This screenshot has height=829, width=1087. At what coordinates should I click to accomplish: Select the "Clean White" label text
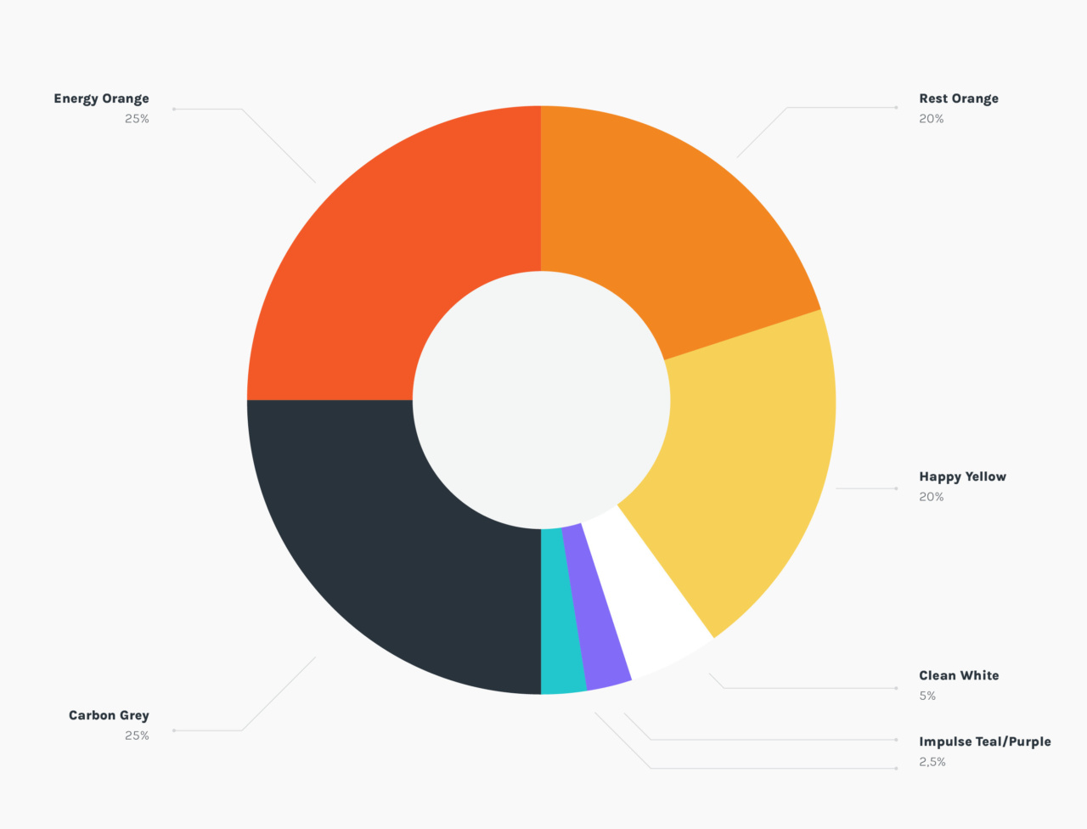[959, 675]
